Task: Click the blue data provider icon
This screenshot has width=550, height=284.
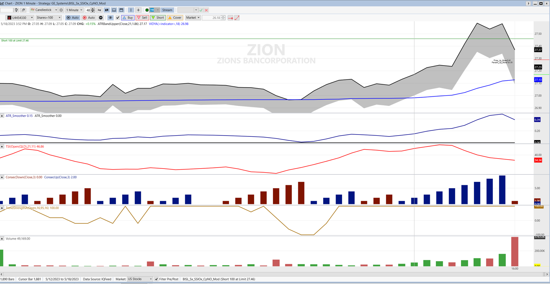Action: [x=152, y=10]
